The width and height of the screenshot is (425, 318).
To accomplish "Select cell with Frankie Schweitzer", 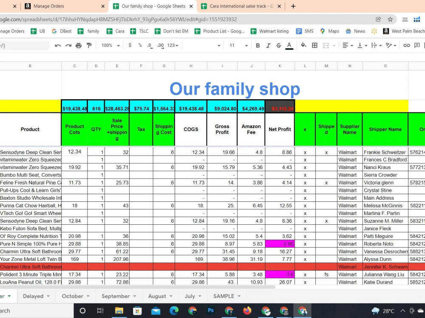I will [385, 152].
